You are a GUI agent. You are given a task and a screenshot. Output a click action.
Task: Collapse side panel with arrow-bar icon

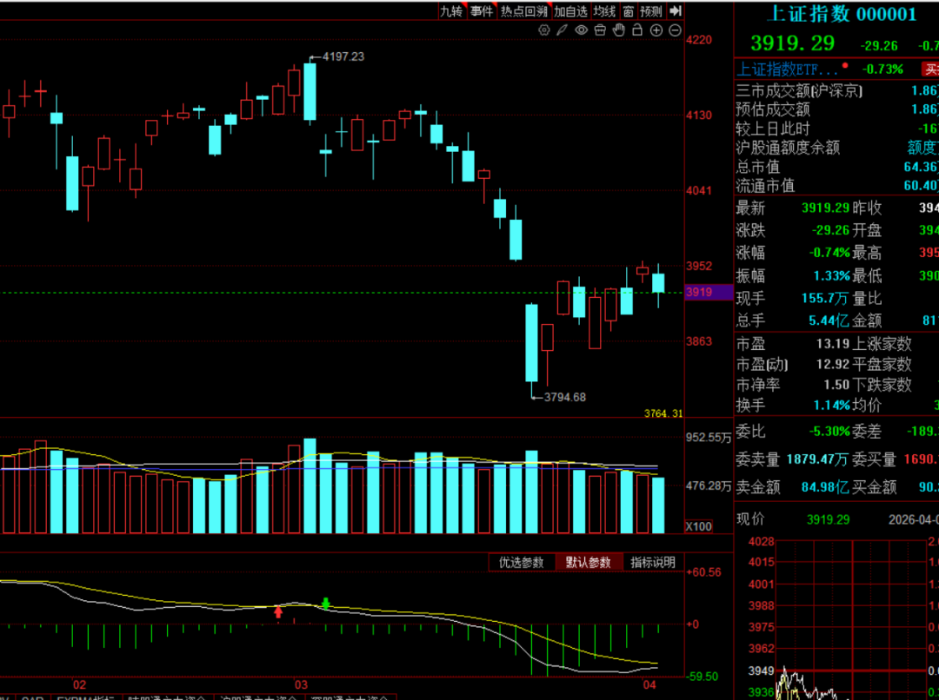[676, 10]
